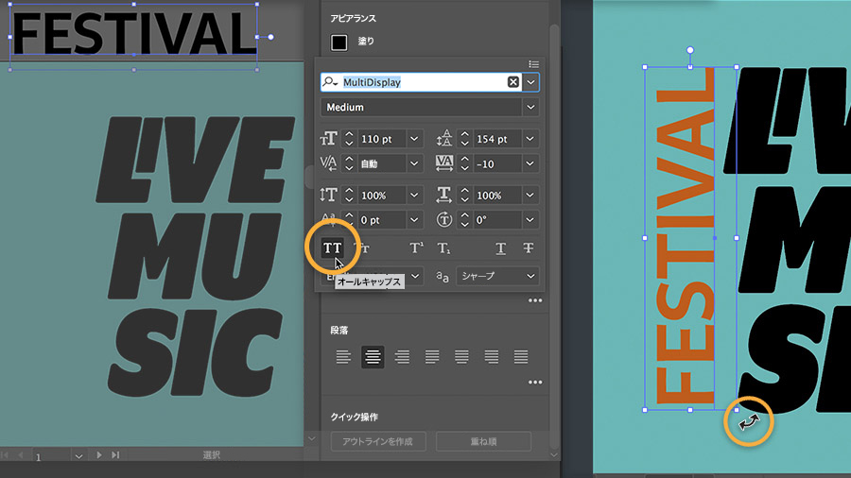Click the アピアランス section heading

pos(354,19)
